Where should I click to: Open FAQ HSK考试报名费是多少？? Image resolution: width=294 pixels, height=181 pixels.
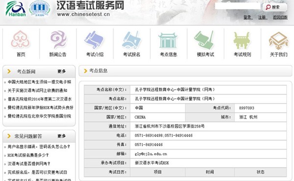tap(28, 155)
